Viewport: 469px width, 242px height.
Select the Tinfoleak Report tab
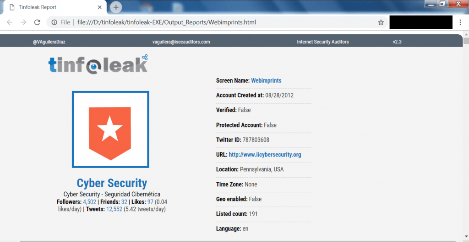point(54,7)
